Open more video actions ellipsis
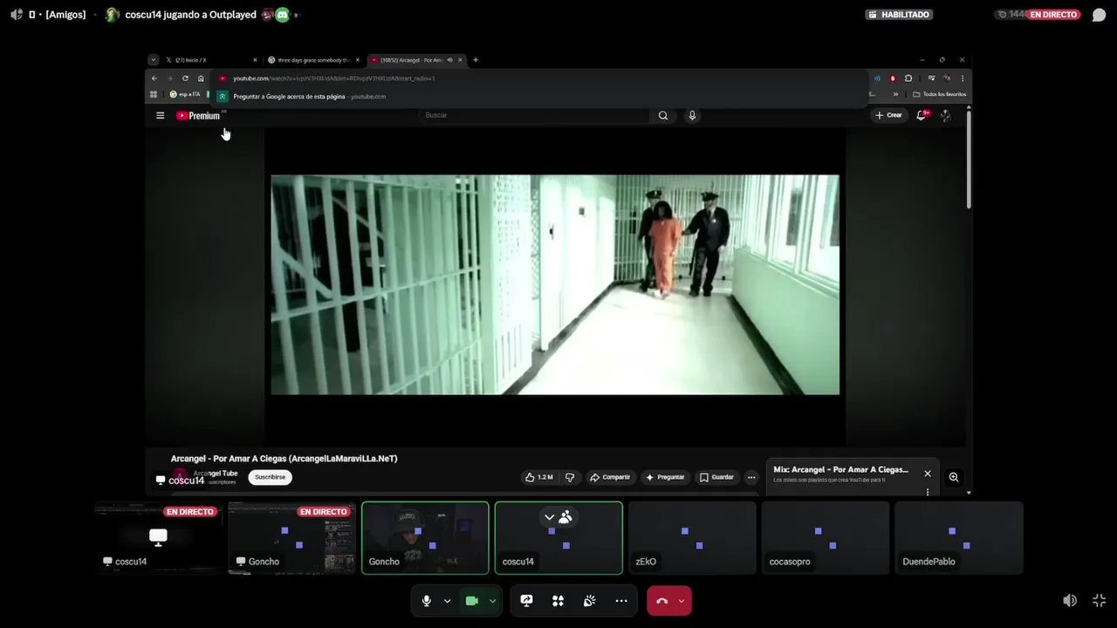 click(751, 477)
